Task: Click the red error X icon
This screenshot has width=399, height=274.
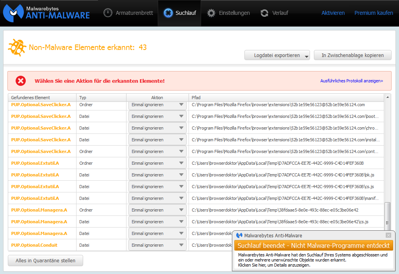Action: click(x=21, y=81)
